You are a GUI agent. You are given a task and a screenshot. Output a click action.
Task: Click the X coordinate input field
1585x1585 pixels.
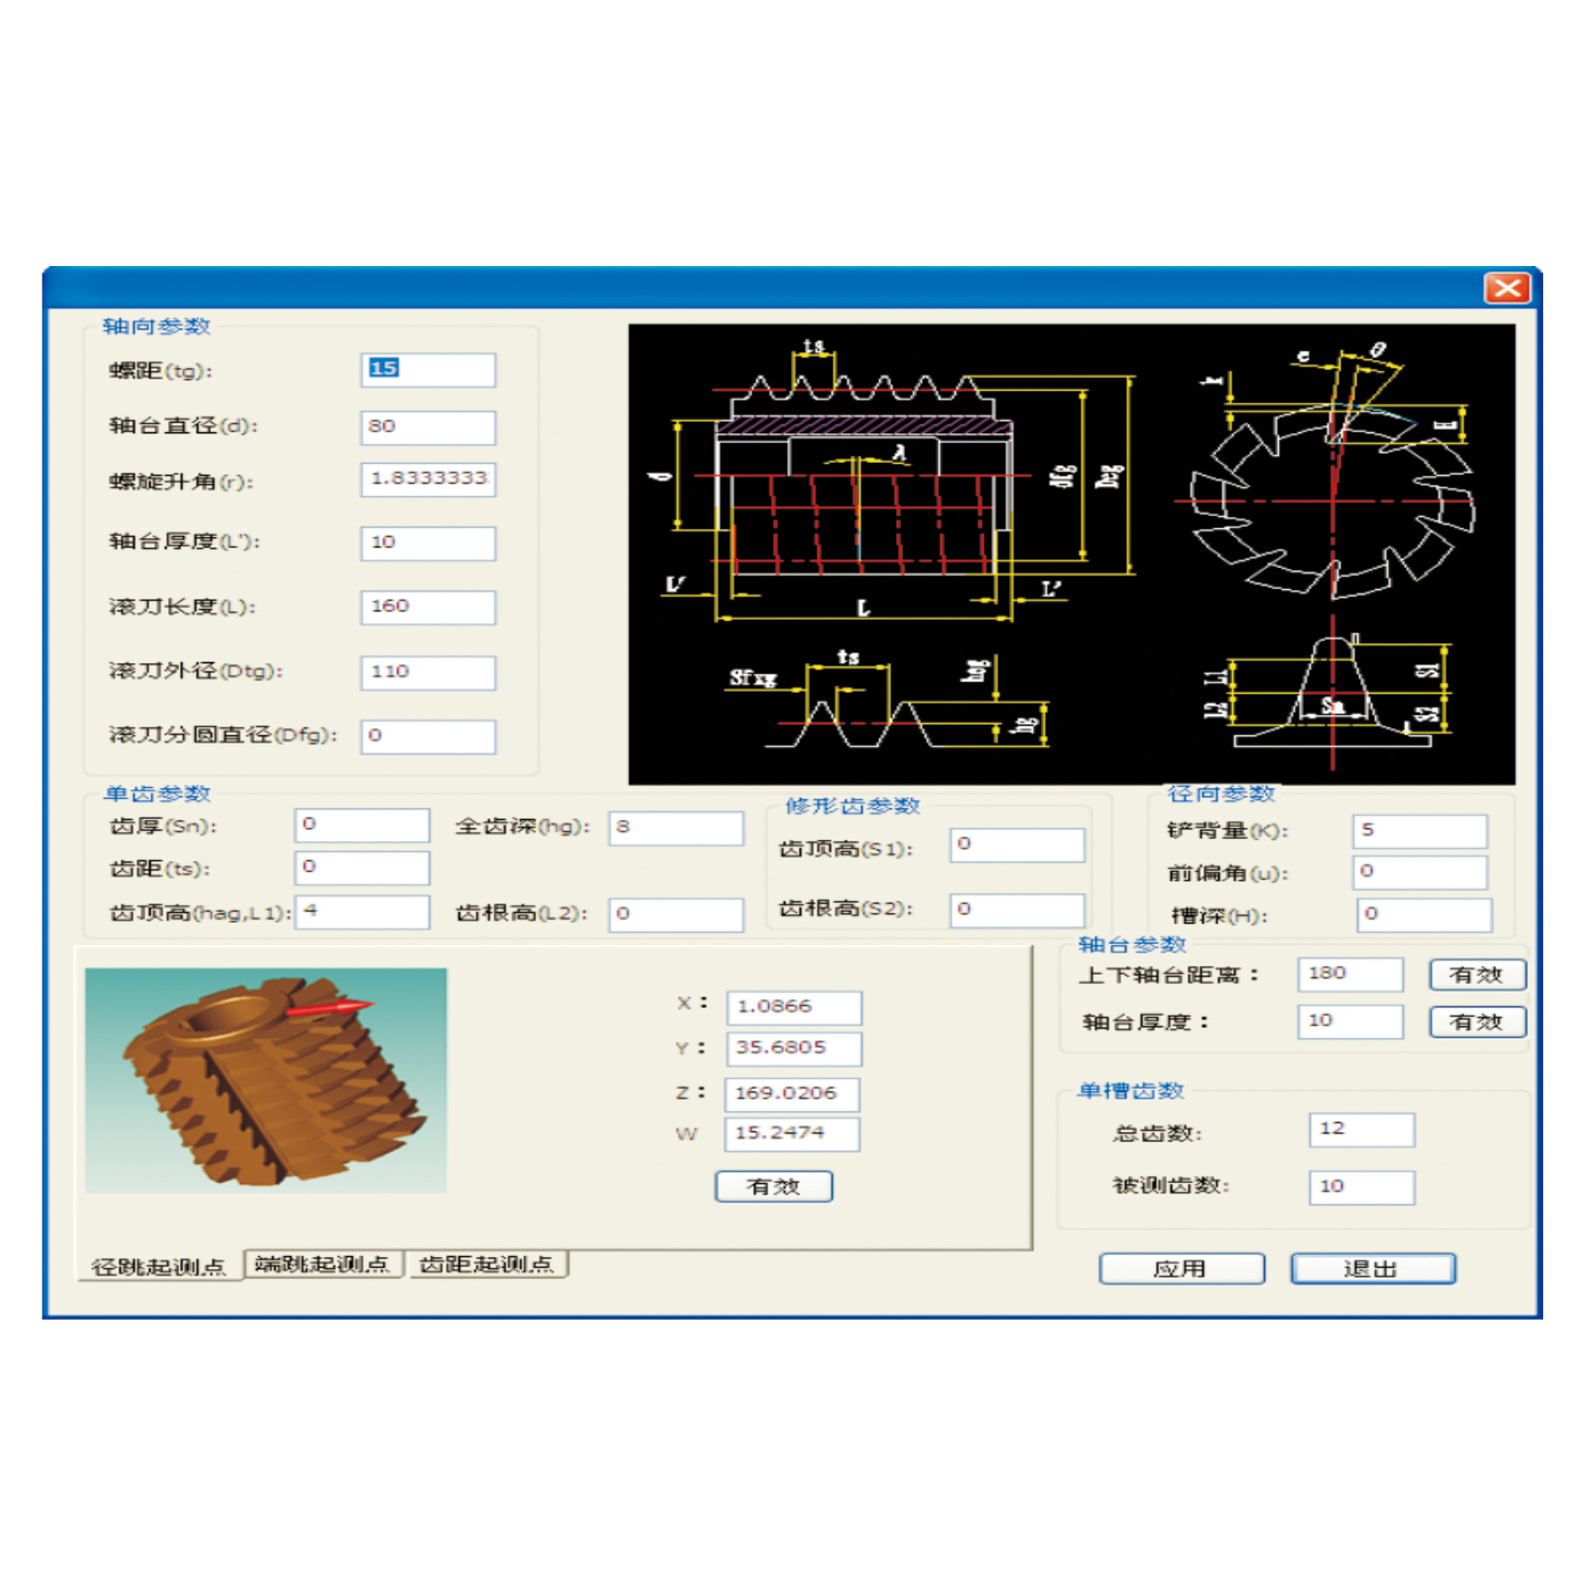pos(793,1007)
